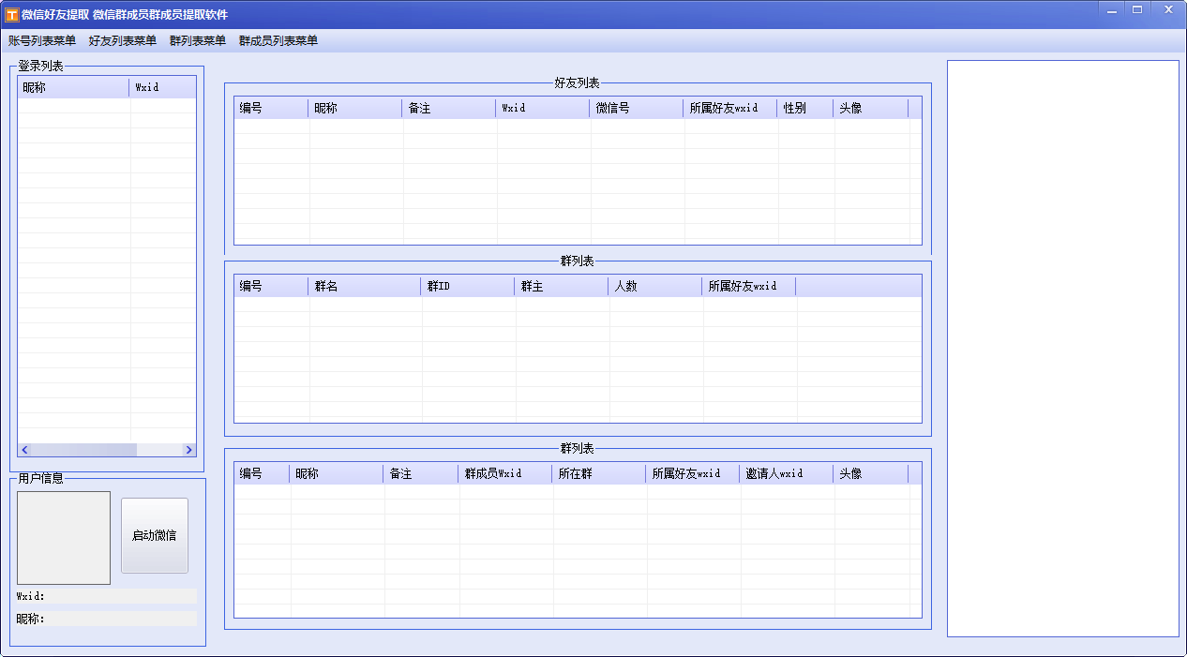Maximize the window

(x=1137, y=9)
